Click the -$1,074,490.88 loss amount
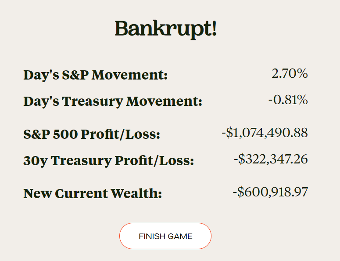The height and width of the screenshot is (261, 340). (x=265, y=132)
